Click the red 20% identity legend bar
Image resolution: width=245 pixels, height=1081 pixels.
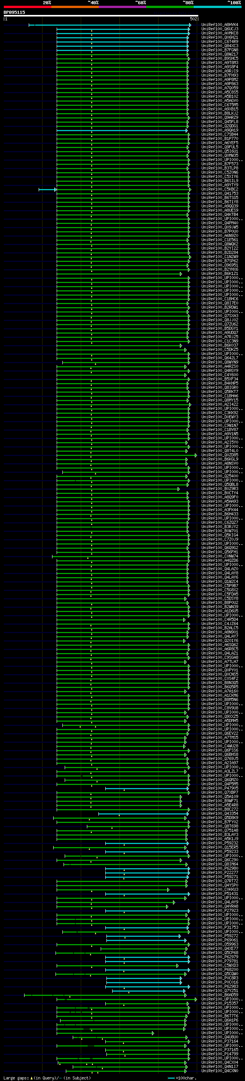click(27, 7)
